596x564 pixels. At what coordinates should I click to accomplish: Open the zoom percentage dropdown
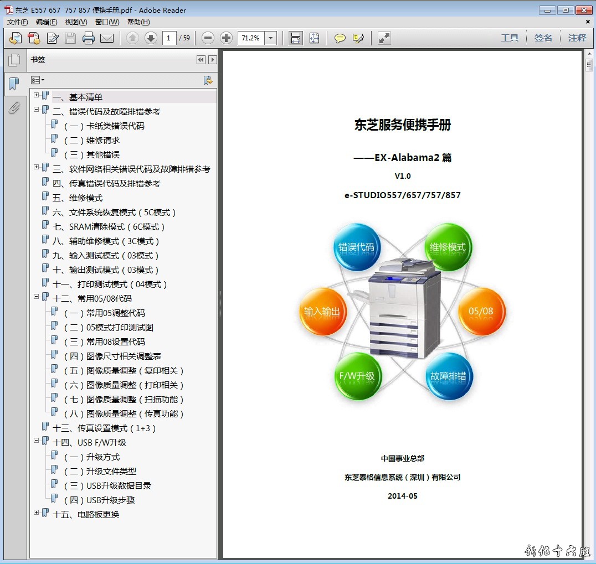(271, 38)
